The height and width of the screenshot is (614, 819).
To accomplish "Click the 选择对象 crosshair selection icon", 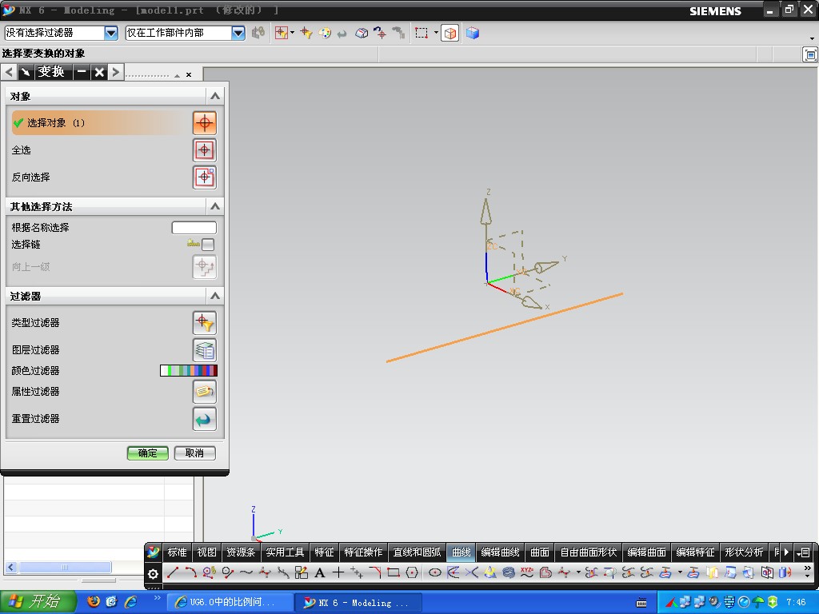I will (204, 123).
